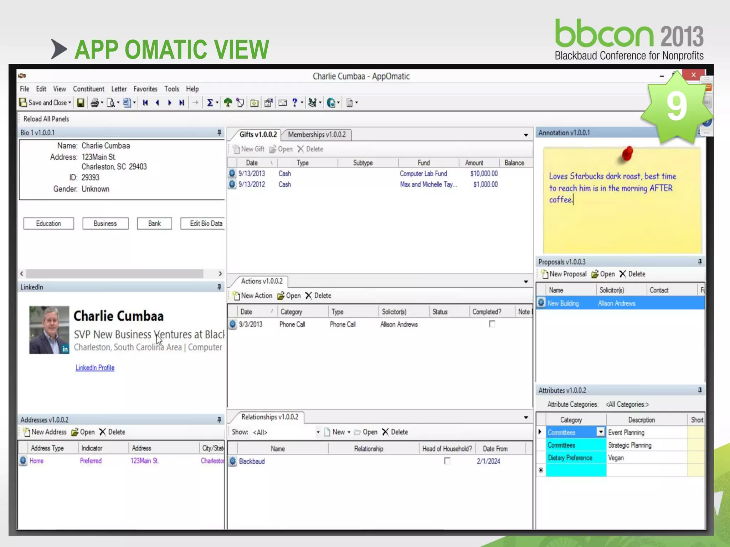The image size is (730, 547).
Task: Click New Address button
Action: (x=45, y=432)
